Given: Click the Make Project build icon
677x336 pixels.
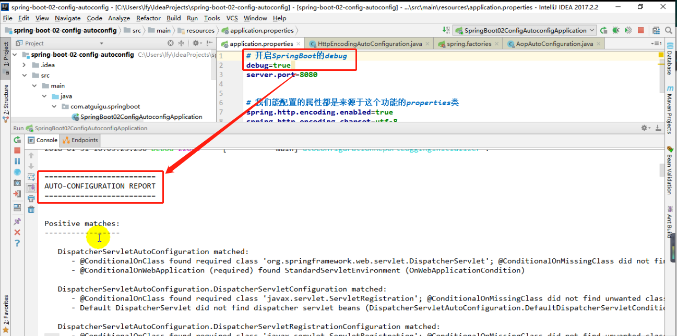Looking at the screenshot, I should [446, 30].
